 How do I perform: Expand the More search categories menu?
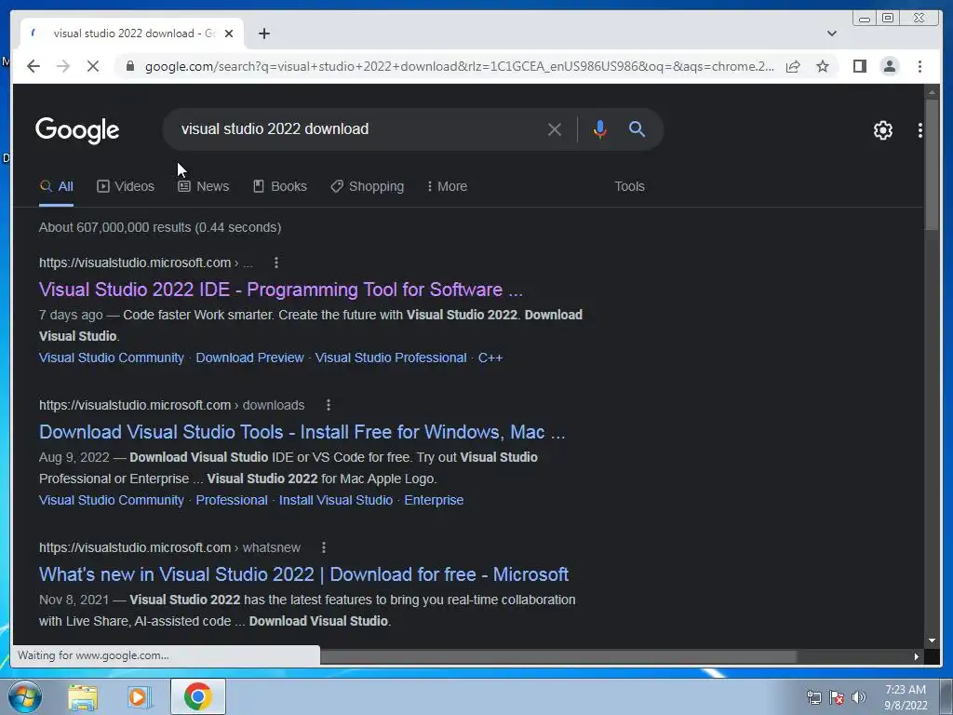point(448,186)
